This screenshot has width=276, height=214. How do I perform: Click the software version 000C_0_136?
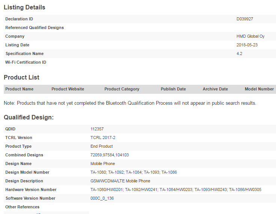click(102, 198)
